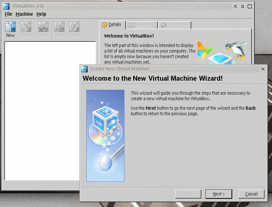The width and height of the screenshot is (272, 207).
Task: Switch to the Snapshots tab
Action: [142, 25]
